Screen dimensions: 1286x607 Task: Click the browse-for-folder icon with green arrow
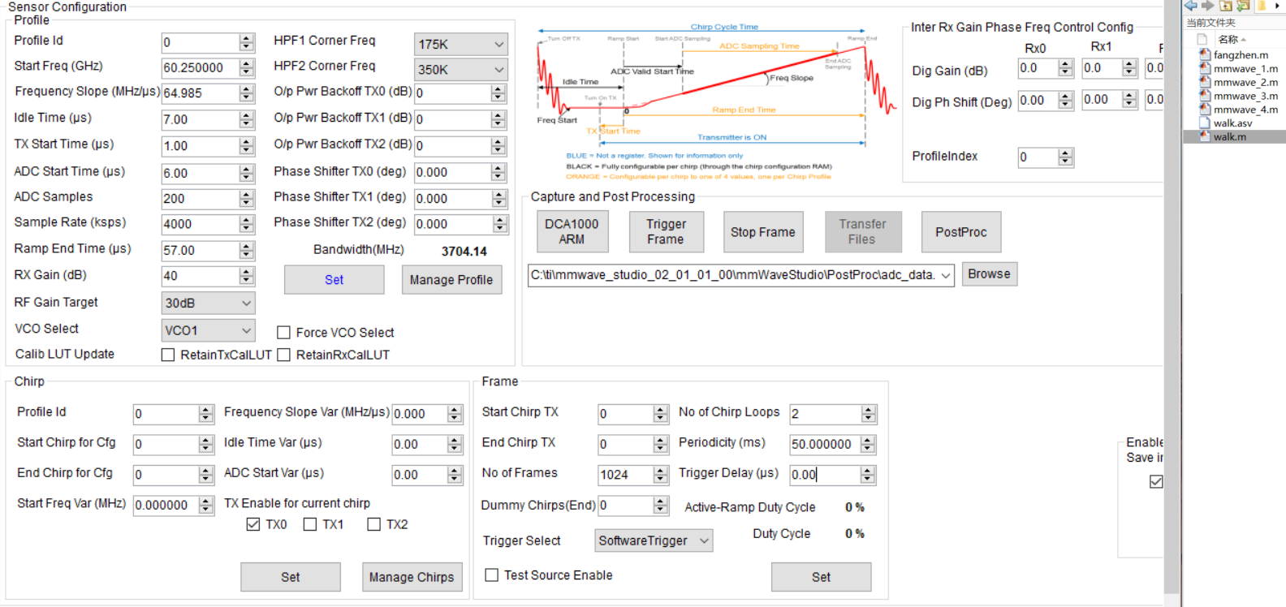[x=1243, y=5]
